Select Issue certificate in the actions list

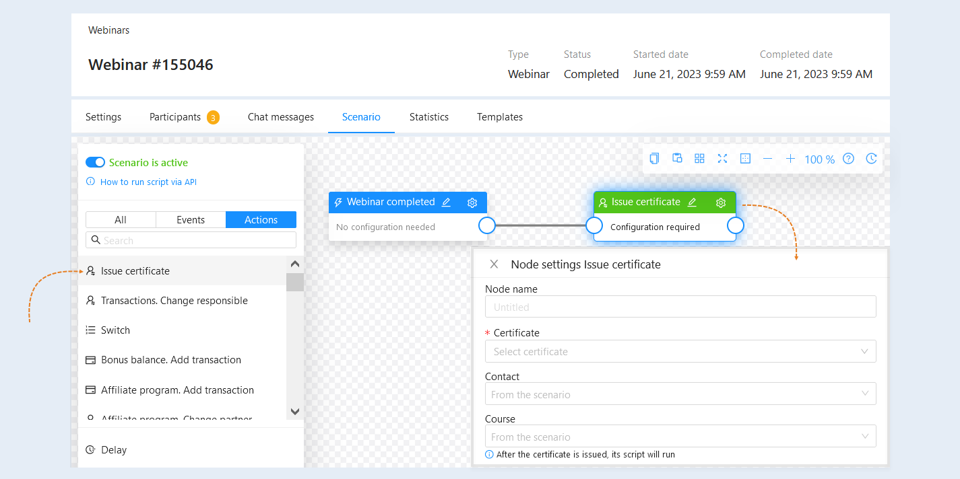point(182,271)
